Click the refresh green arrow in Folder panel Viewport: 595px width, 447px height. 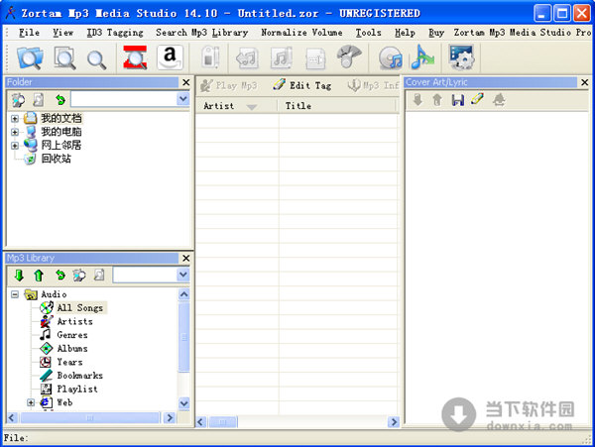tap(60, 100)
